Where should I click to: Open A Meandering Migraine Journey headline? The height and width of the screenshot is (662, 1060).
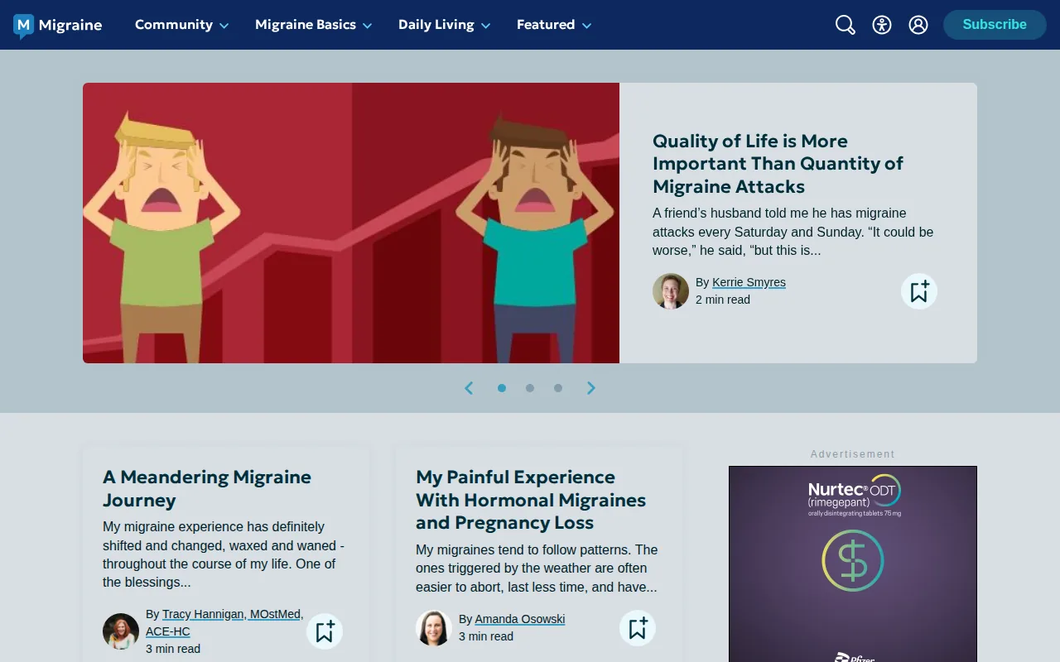coord(207,488)
